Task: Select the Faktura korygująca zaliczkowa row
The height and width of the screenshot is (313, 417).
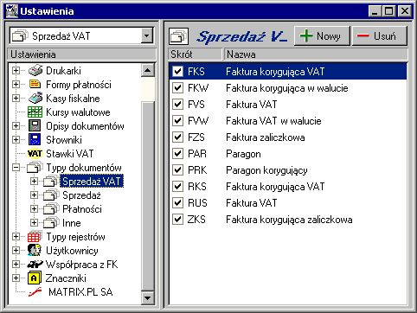Action: (x=288, y=220)
